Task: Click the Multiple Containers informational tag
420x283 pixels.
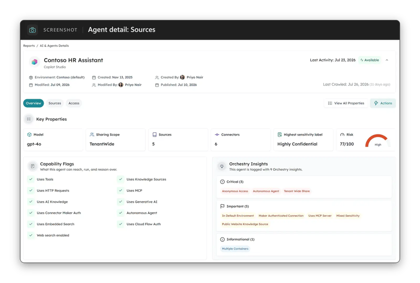Action: 235,249
